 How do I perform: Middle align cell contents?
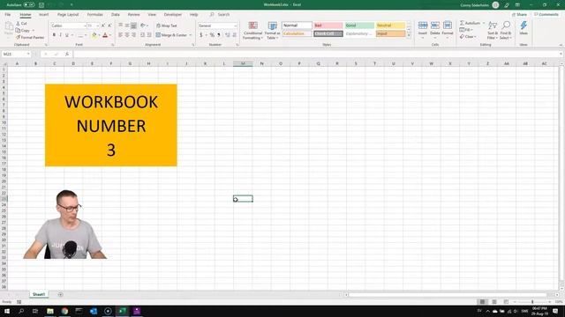coord(127,26)
